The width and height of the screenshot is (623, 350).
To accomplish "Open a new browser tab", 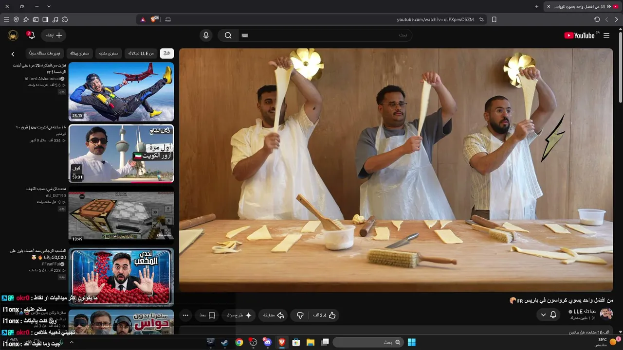I will pos(537,6).
